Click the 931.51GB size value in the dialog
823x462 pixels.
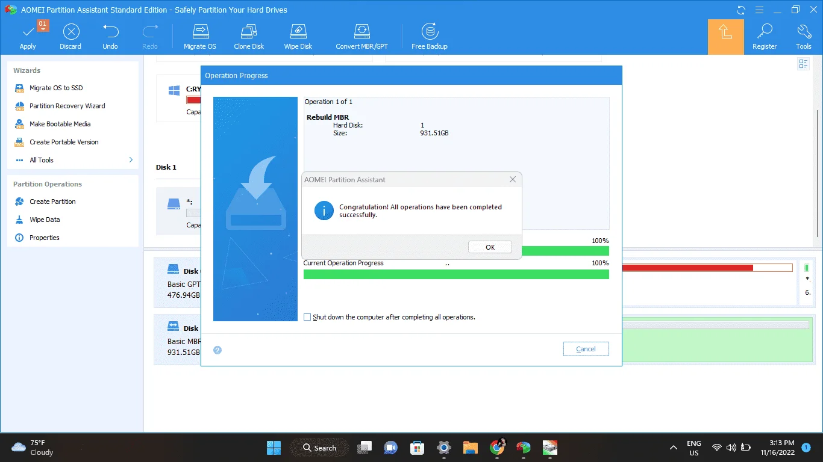tap(434, 133)
